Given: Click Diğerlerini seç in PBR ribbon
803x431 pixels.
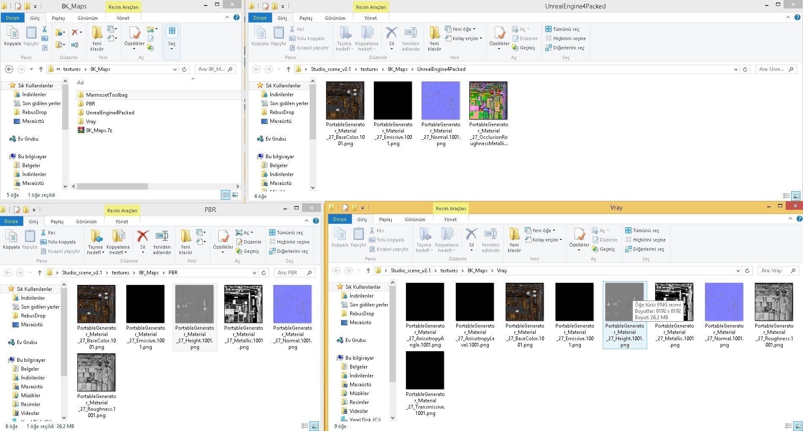Looking at the screenshot, I should point(289,251).
